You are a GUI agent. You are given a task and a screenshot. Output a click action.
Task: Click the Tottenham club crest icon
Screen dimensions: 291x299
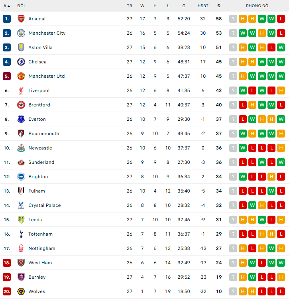(x=21, y=234)
